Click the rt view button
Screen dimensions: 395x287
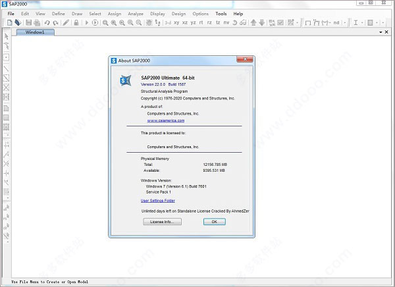click(201, 22)
